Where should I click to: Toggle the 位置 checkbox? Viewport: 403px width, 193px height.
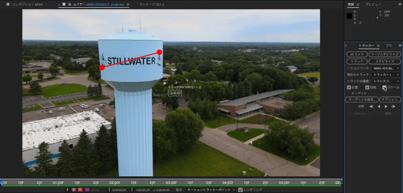tap(349, 88)
